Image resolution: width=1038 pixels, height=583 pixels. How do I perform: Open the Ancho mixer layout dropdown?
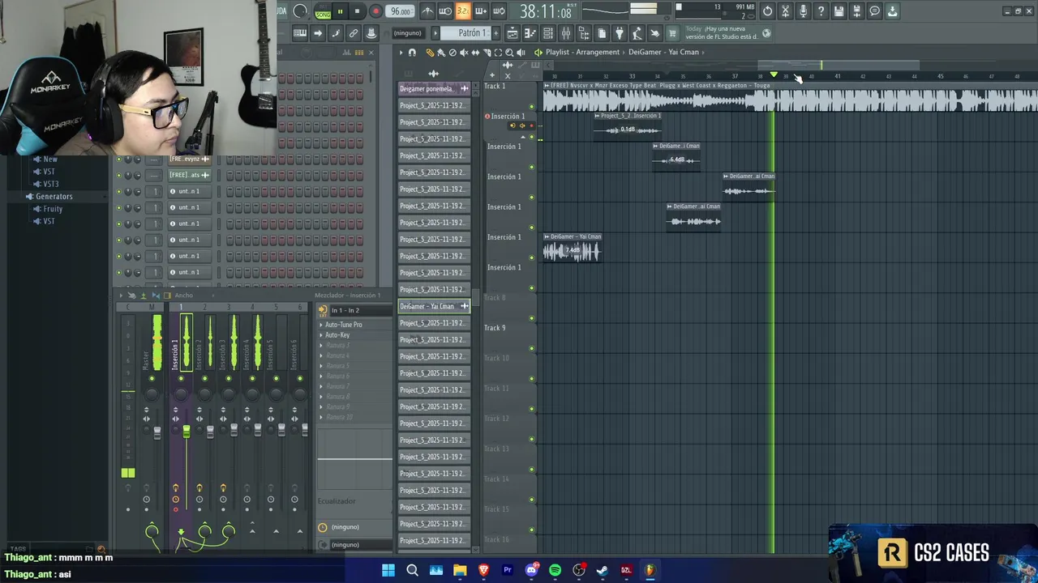[184, 296]
